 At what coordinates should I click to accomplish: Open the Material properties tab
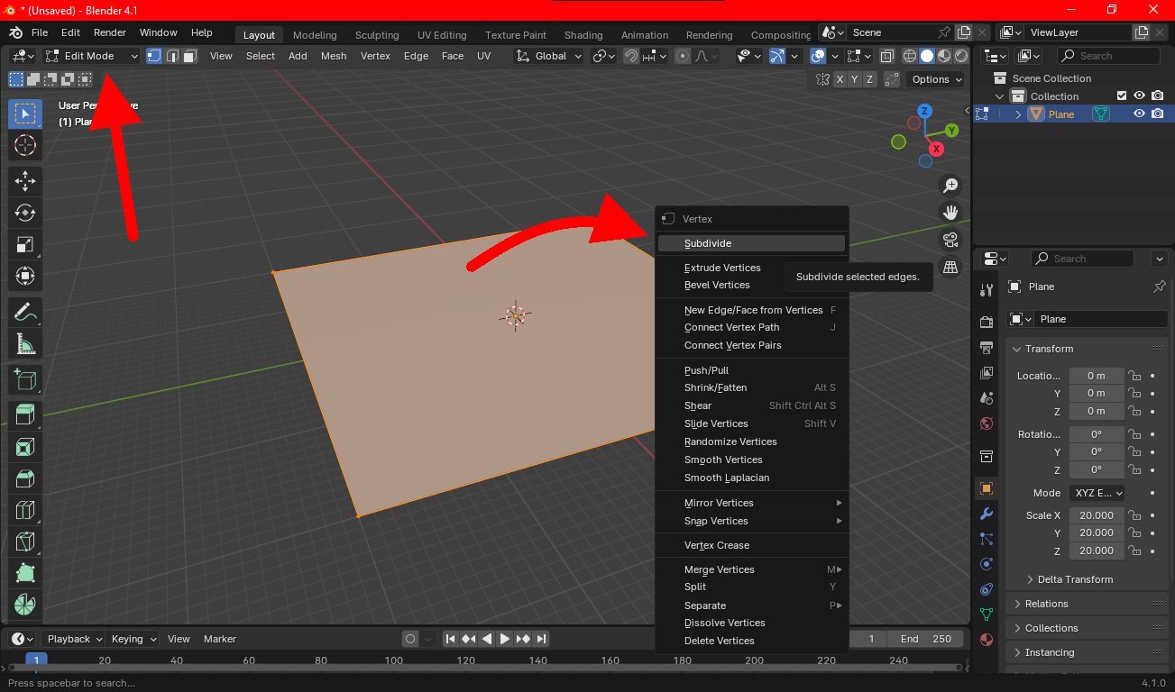pos(987,640)
